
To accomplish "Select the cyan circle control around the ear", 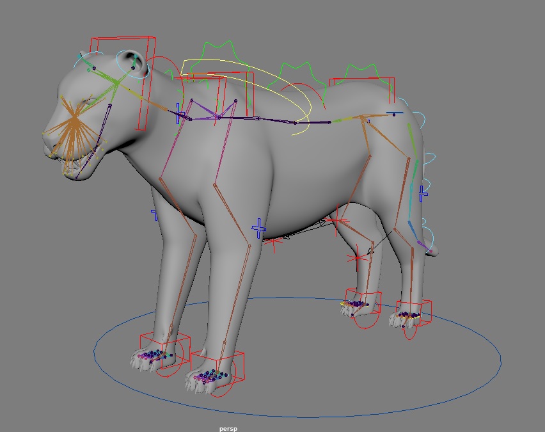I will (133, 64).
